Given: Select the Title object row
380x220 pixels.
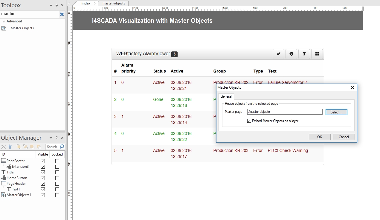Looking at the screenshot, I should click(10, 172).
